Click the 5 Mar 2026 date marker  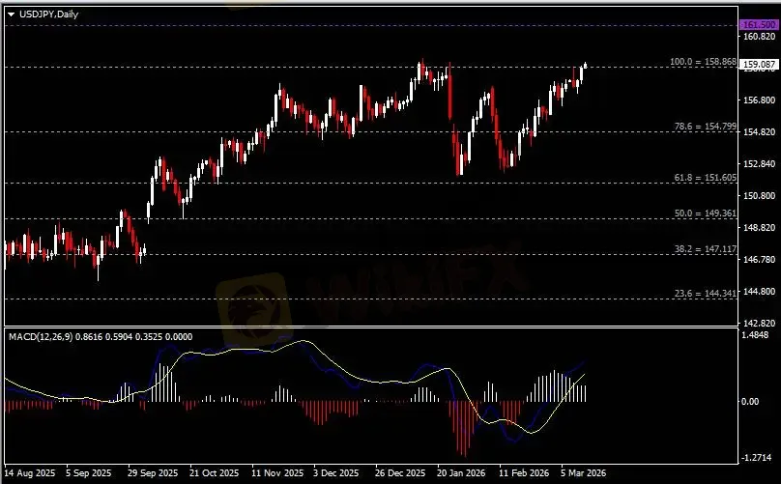coord(585,474)
